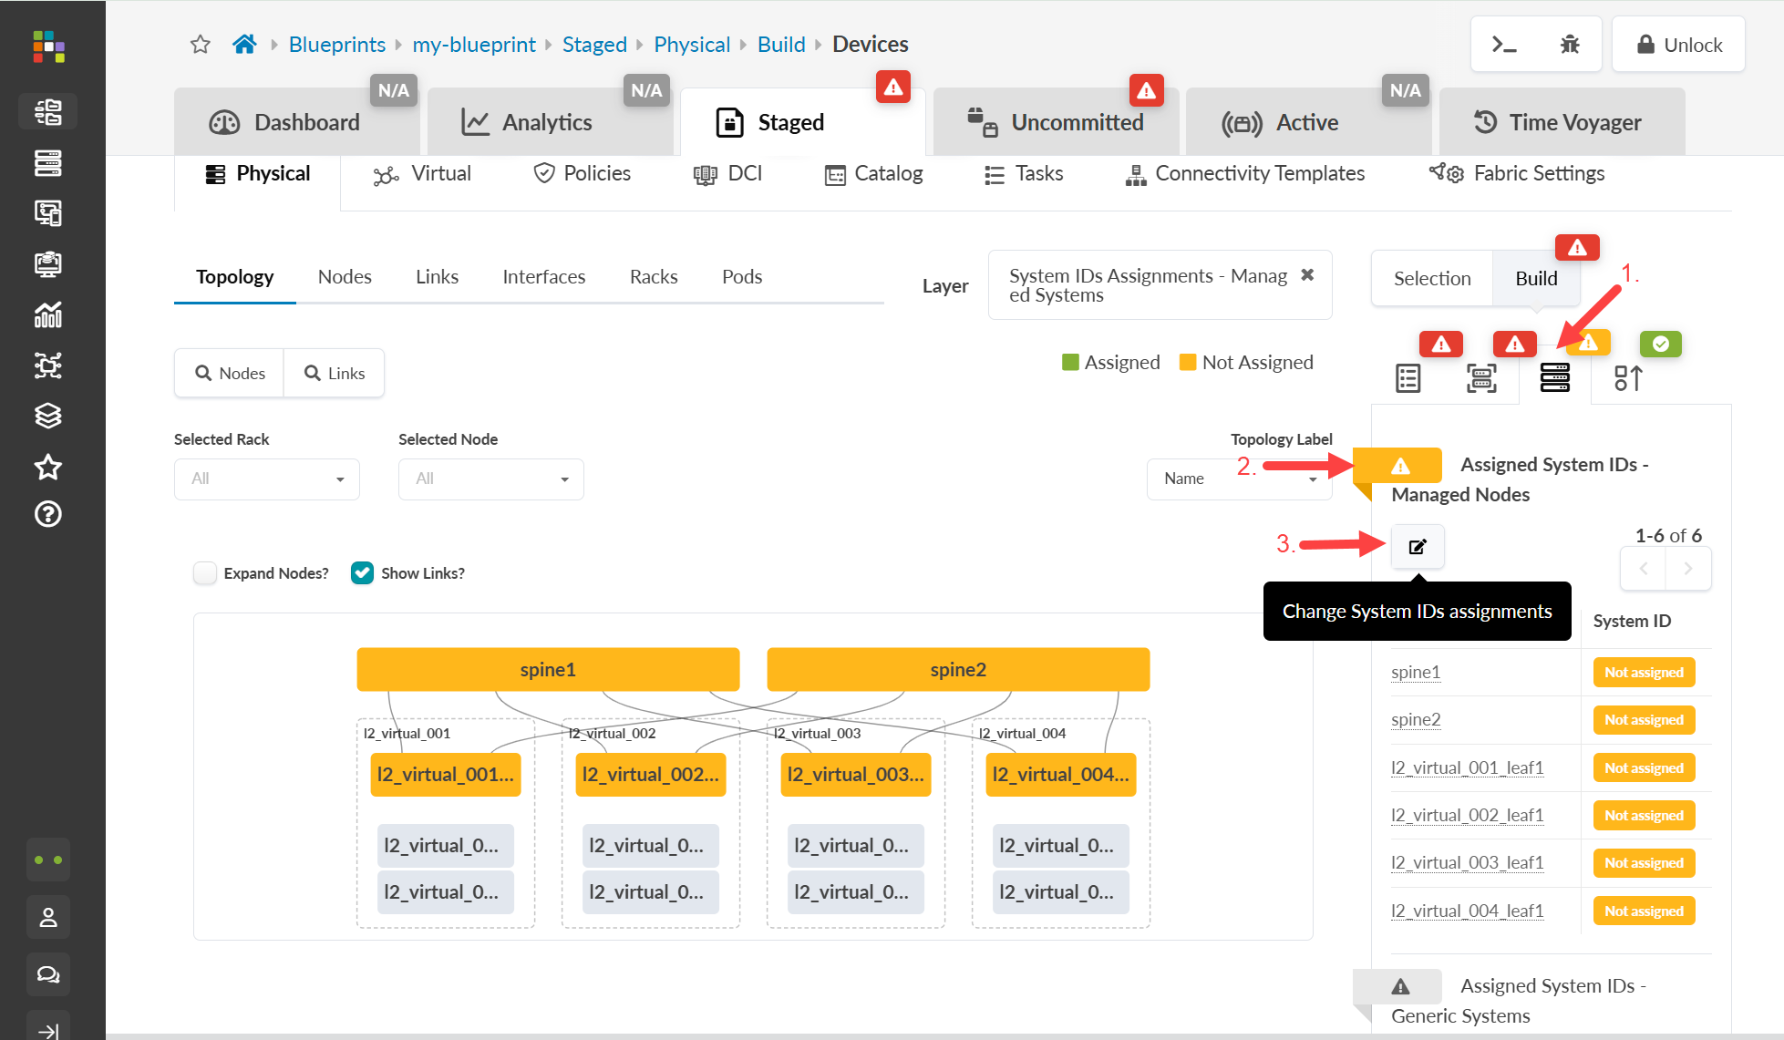The width and height of the screenshot is (1784, 1040).
Task: Click the bug report icon
Action: tap(1569, 45)
